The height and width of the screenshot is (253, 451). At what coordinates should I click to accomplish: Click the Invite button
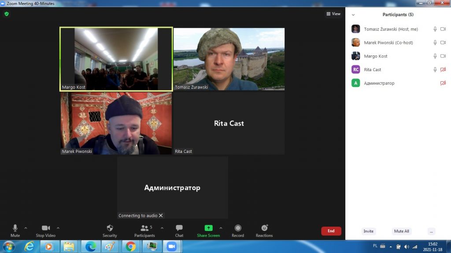coord(369,231)
